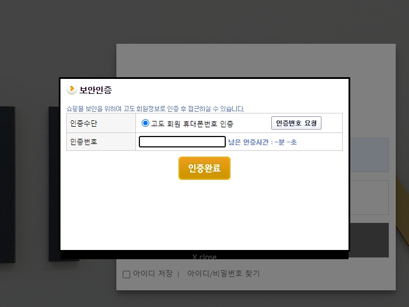Screen dimensions: 409x307
Task: Open 아이디/비밀번호 찾기 link
Action: (x=224, y=274)
